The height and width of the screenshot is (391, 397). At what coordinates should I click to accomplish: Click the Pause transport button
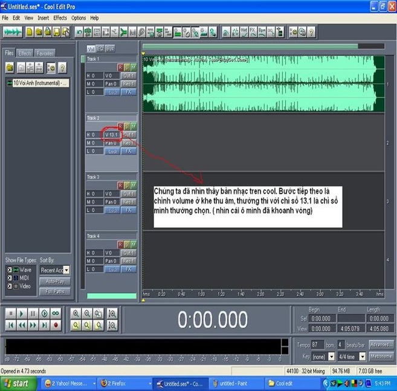click(33, 314)
